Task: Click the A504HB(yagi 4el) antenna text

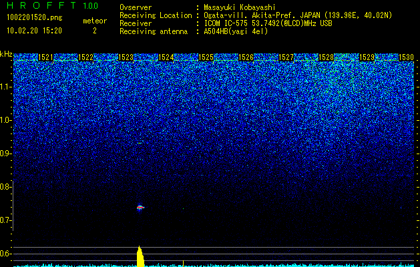Action: pos(236,31)
